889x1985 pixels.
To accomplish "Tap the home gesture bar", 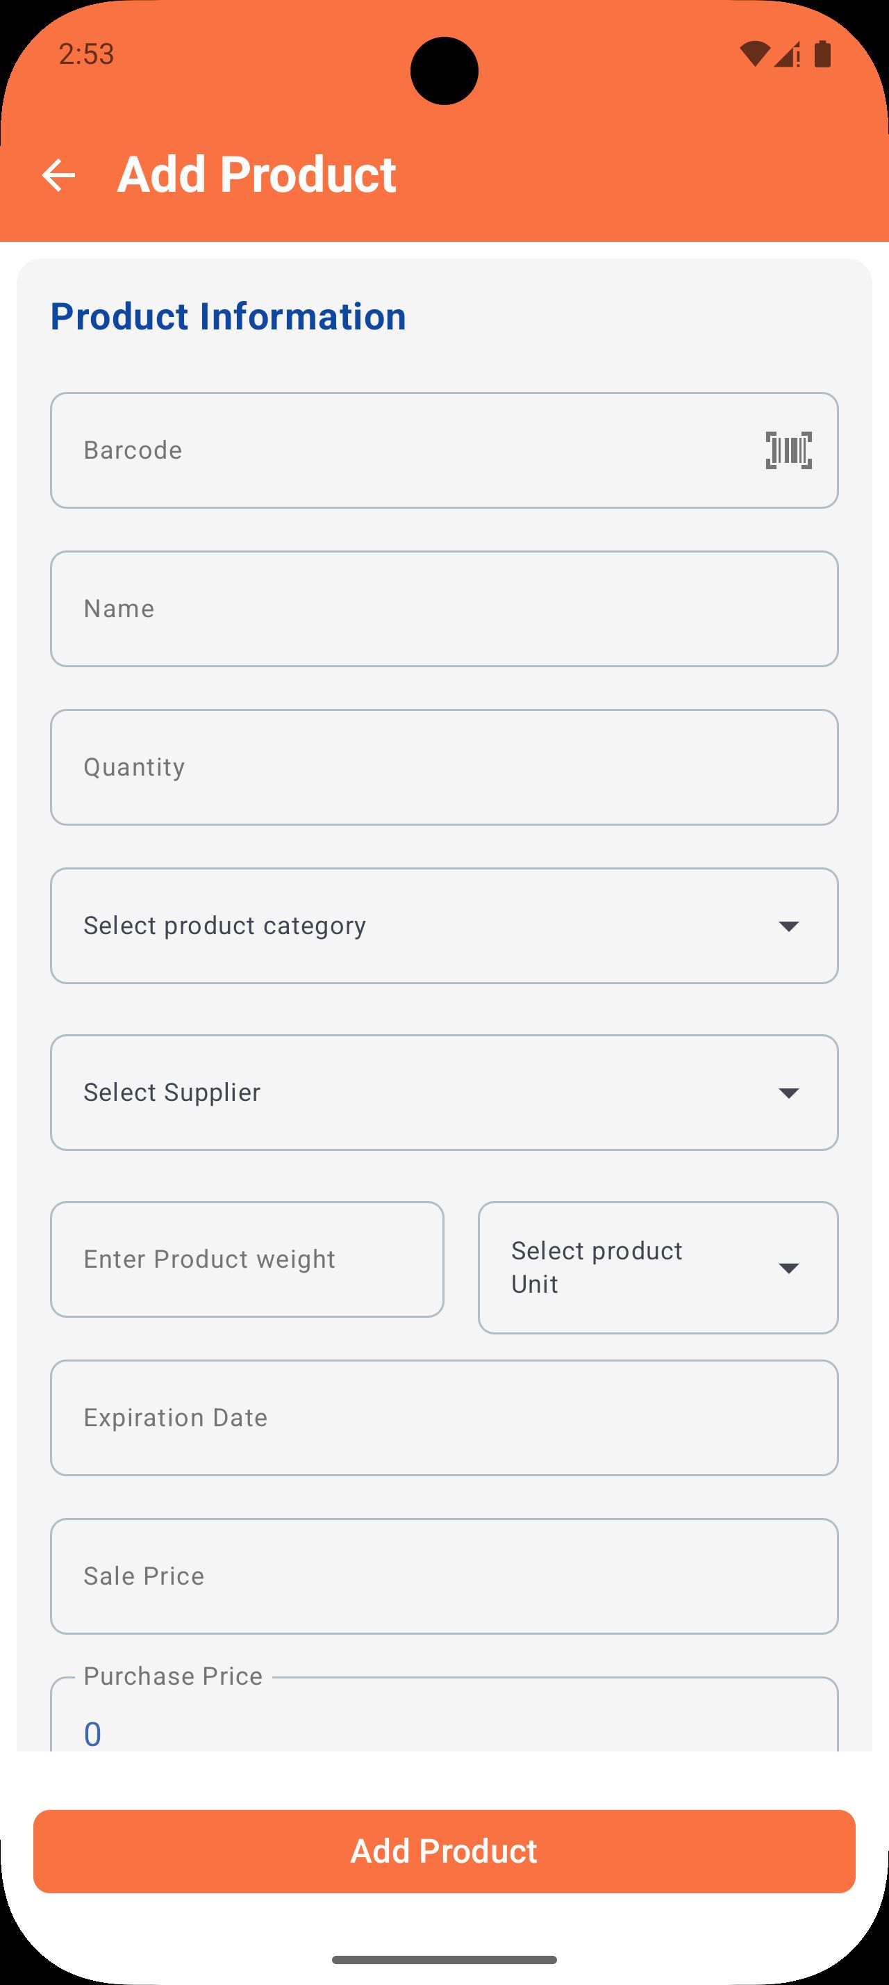I will (444, 1959).
